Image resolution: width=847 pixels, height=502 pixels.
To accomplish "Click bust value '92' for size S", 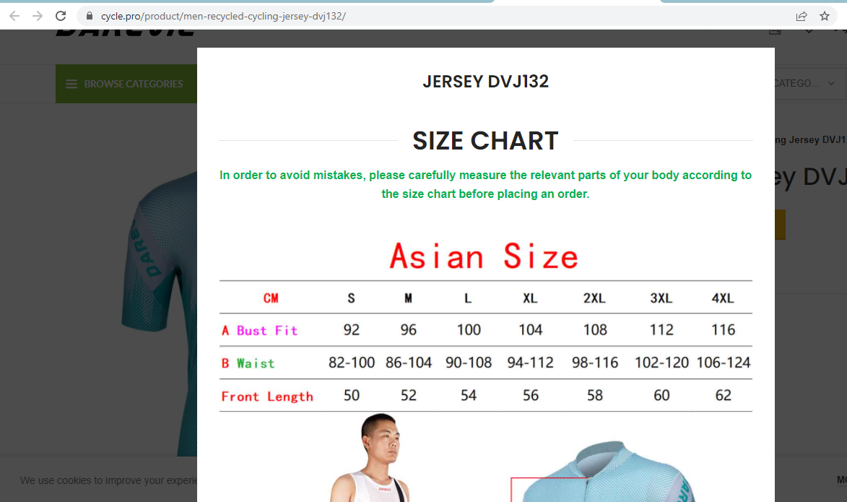I will click(351, 329).
